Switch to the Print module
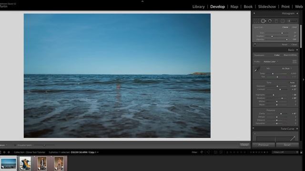The image size is (305, 171). click(285, 7)
